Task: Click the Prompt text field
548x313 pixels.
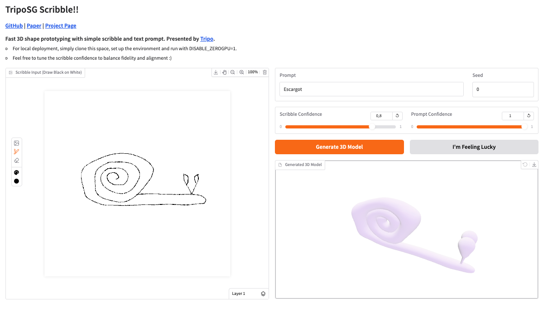Action: [371, 89]
